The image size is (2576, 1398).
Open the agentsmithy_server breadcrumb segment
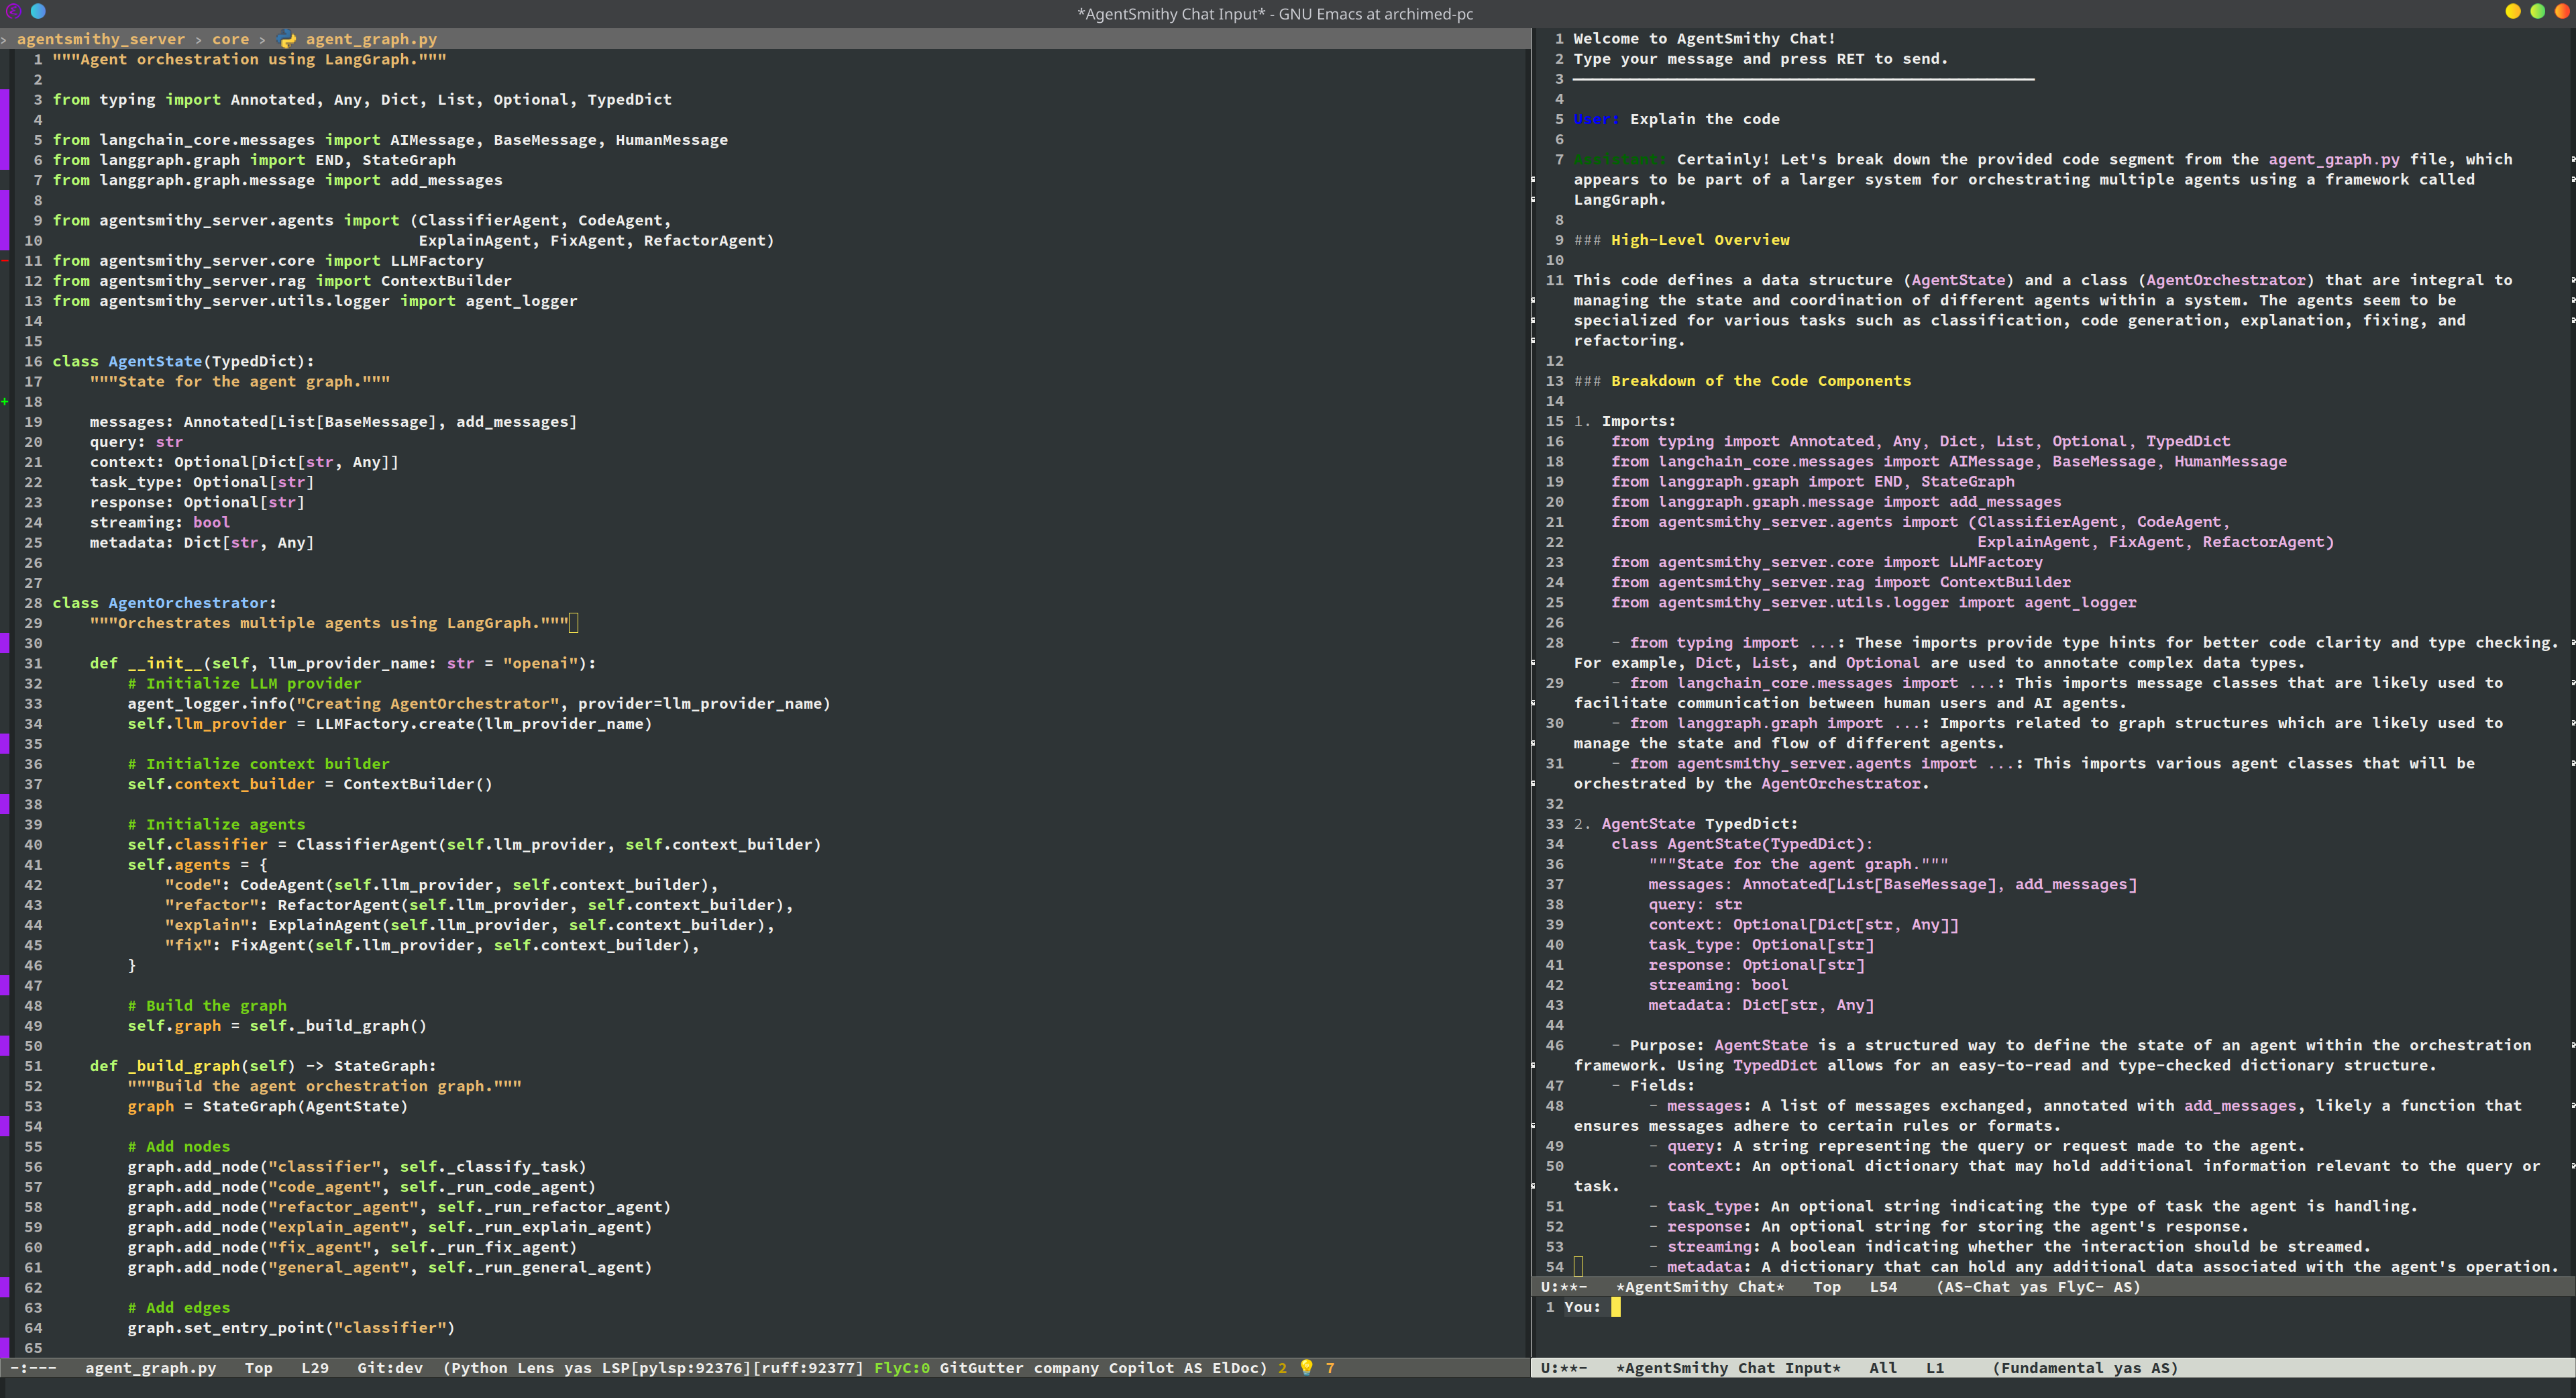101,39
